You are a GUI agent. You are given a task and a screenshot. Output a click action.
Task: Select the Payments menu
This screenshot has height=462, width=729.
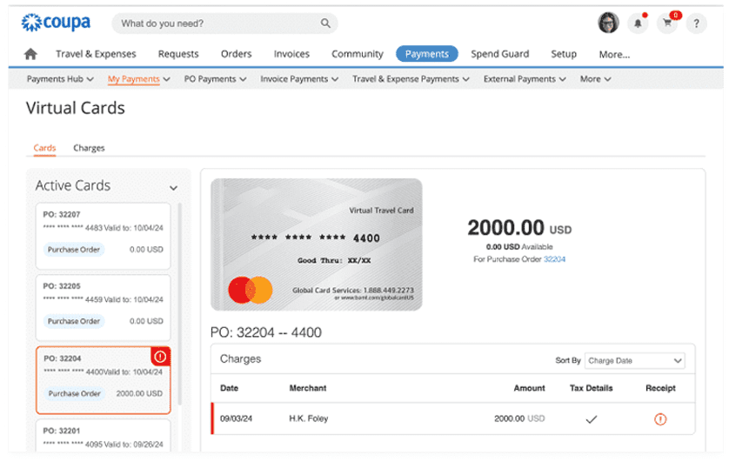[427, 54]
